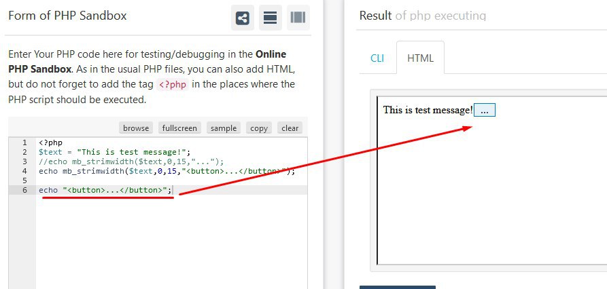The width and height of the screenshot is (607, 289).
Task: Click the rendered "..." button in output
Action: click(x=485, y=110)
